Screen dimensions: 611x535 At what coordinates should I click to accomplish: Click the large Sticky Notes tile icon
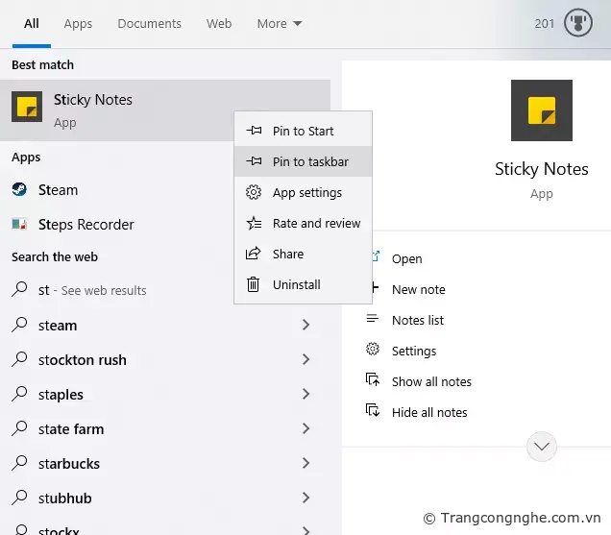tap(541, 110)
